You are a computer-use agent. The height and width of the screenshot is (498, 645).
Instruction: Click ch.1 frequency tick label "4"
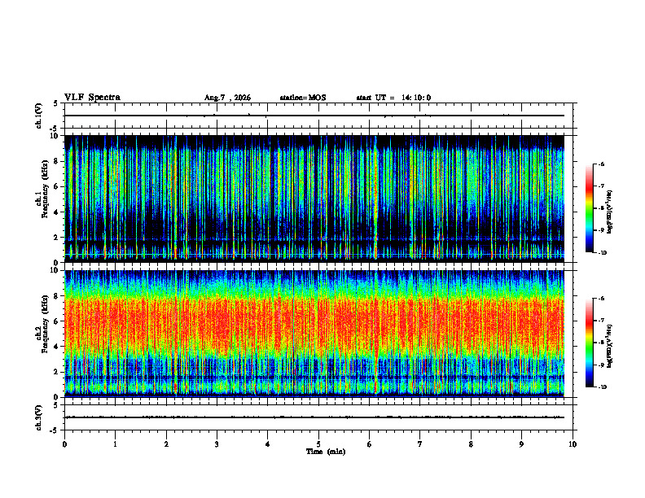coord(58,212)
